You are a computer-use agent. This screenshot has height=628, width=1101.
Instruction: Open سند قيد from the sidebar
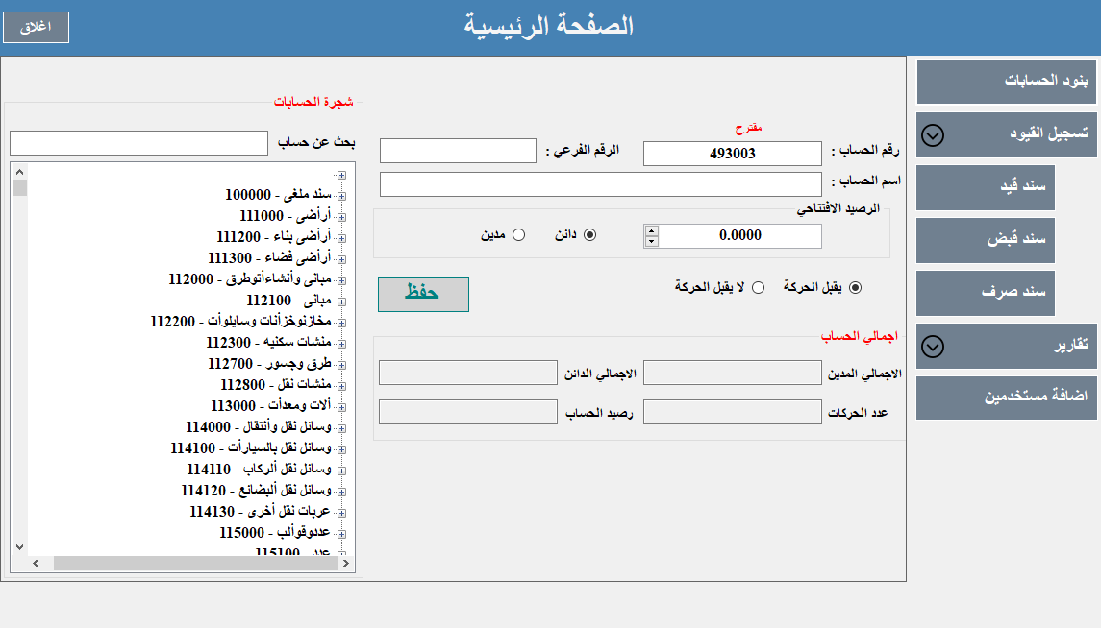pyautogui.click(x=986, y=187)
